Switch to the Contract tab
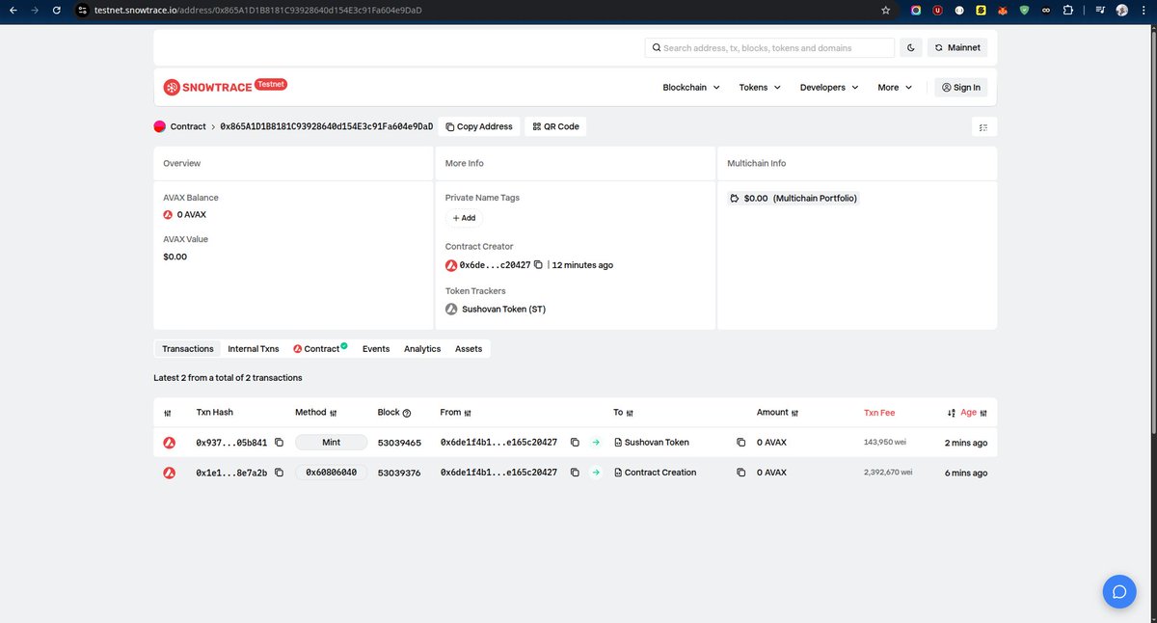Screen dimensions: 1157x623 (x=320, y=348)
